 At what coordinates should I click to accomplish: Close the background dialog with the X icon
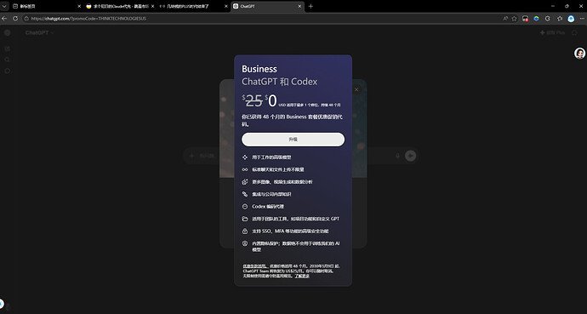[x=356, y=89]
